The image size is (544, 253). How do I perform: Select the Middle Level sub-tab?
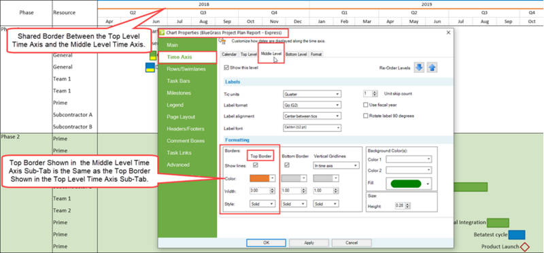click(271, 54)
